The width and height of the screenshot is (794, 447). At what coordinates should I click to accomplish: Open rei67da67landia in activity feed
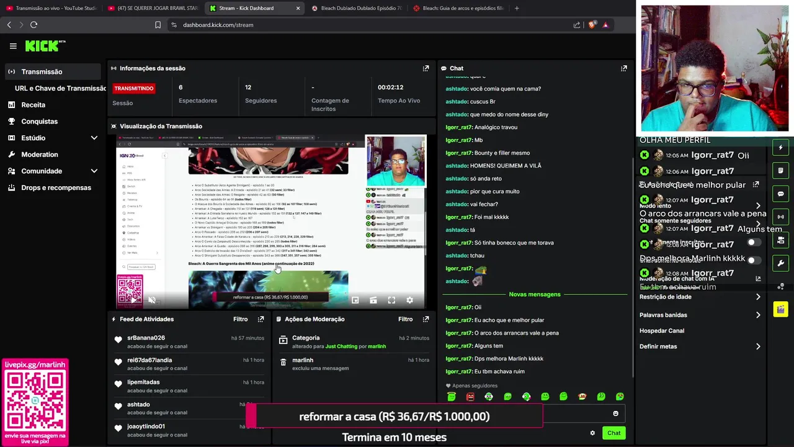(149, 360)
